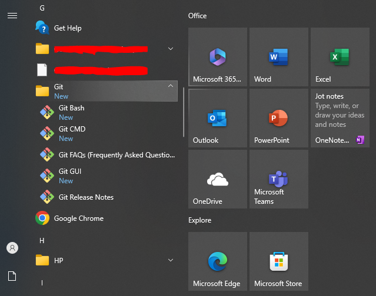
Task: Open the Microsoft Edge tile
Action: point(218,261)
